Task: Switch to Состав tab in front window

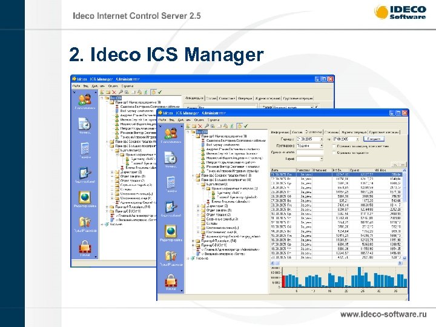Action: click(297, 133)
